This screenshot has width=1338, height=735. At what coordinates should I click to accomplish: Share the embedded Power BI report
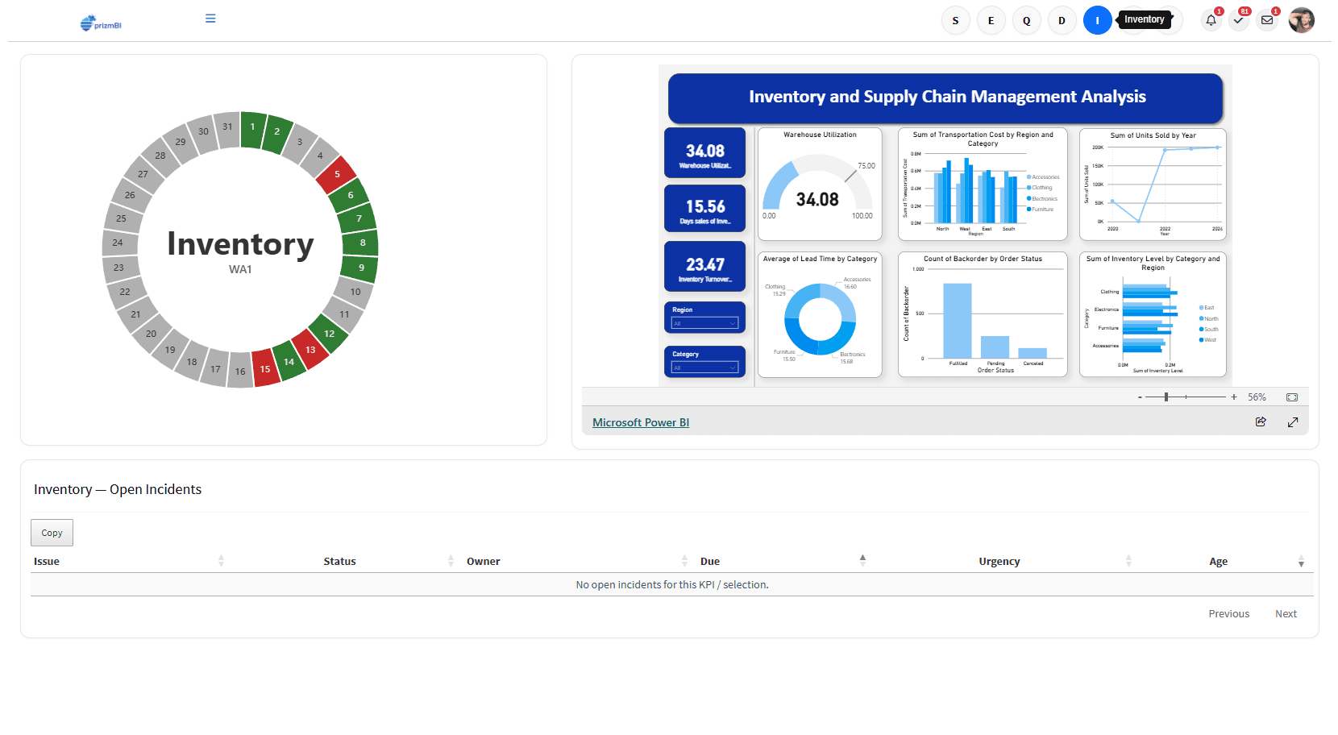(x=1261, y=421)
